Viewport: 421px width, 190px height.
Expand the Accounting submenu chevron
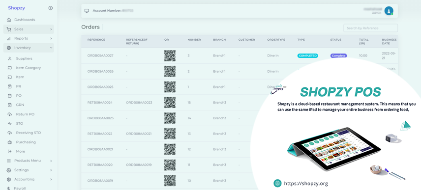click(51, 179)
